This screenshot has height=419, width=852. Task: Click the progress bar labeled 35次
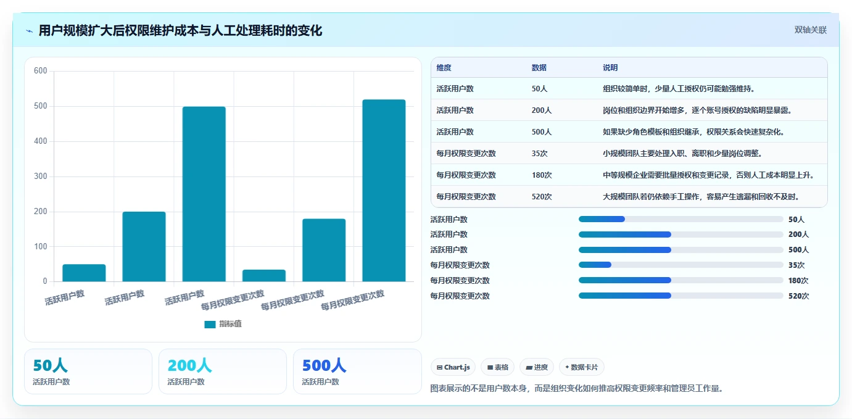(x=681, y=265)
